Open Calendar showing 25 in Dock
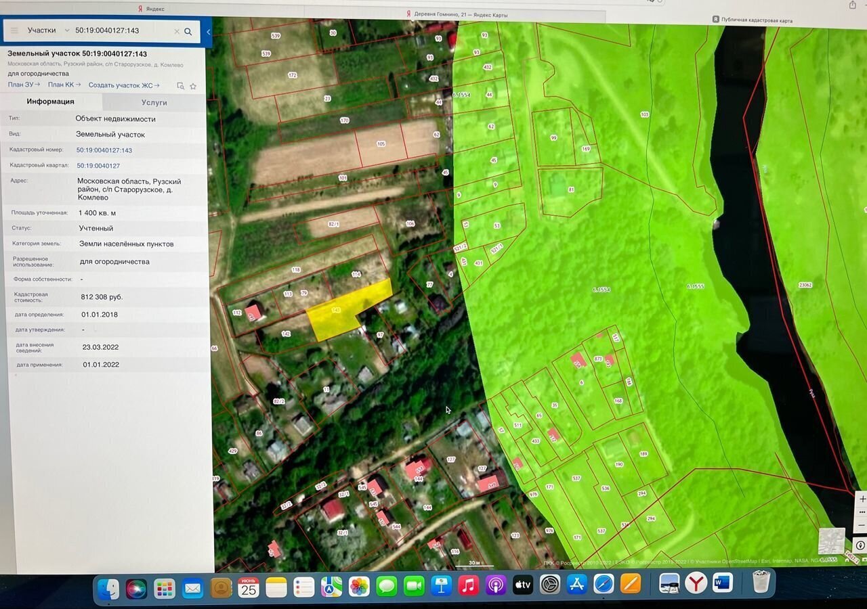This screenshot has height=609, width=867. [249, 587]
